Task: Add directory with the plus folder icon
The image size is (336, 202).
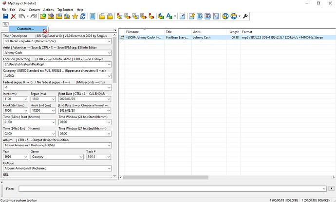Action: [51, 16]
